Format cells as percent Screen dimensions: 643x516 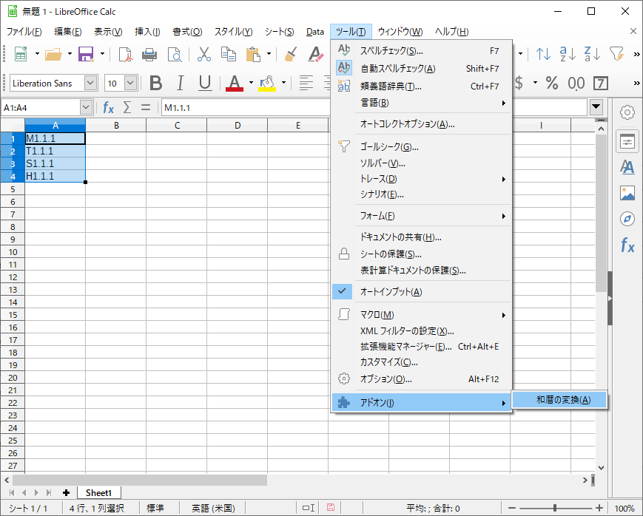point(551,84)
